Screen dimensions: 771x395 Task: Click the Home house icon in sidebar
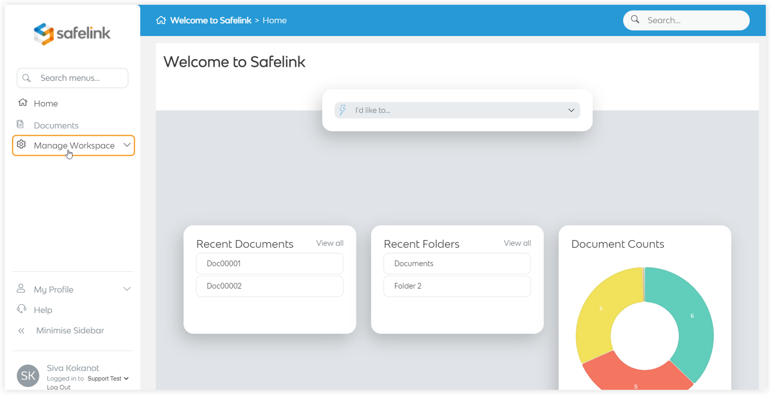[x=23, y=102]
